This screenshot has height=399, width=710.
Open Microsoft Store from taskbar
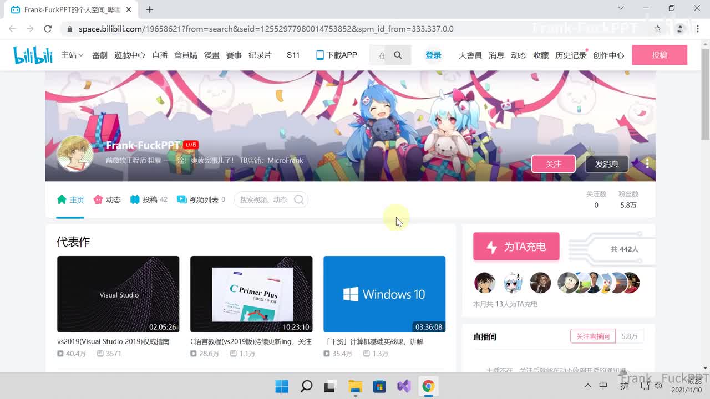[379, 386]
